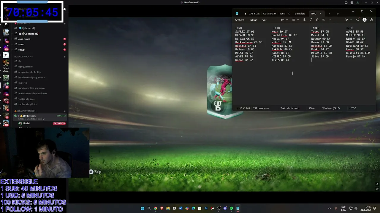Open the Windows Start menu
380x213 pixels.
(x=142, y=208)
